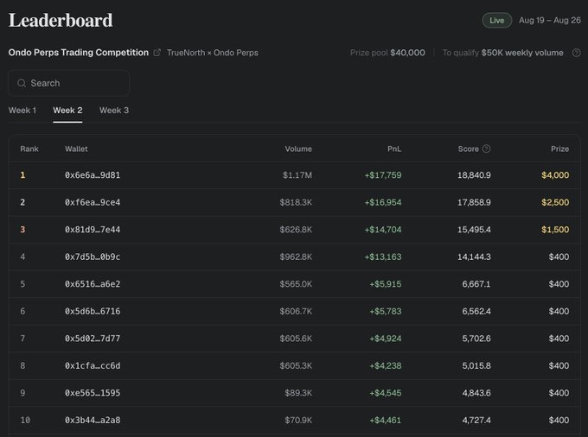Click the +$4,545 PnL value
The image size is (588, 437).
[x=386, y=393]
